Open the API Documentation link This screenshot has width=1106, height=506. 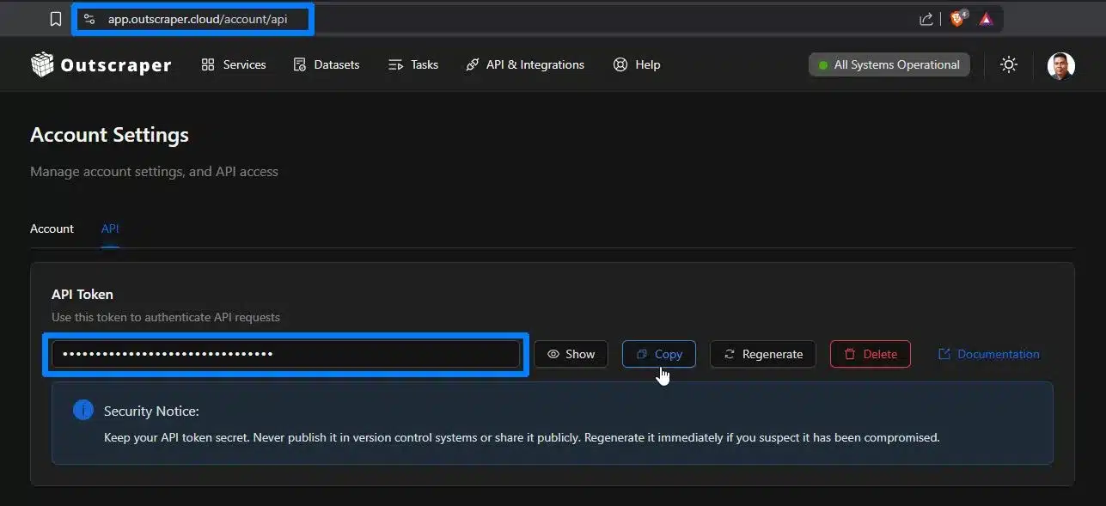click(988, 354)
